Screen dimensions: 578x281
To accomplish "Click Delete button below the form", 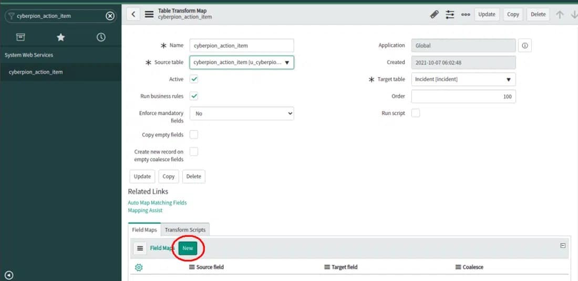I will coord(193,177).
